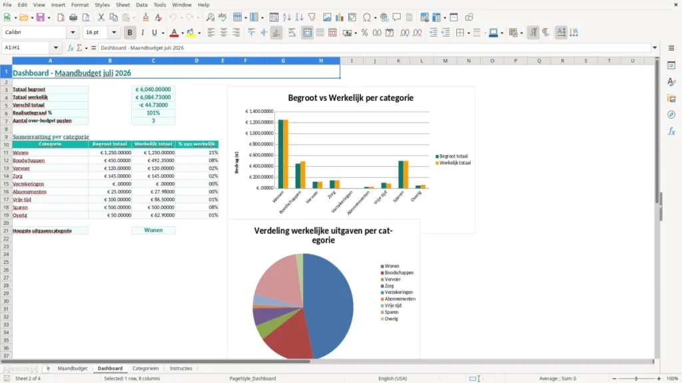This screenshot has width=682, height=383.
Task: Open underline style dropdown arrow
Action: (163, 33)
